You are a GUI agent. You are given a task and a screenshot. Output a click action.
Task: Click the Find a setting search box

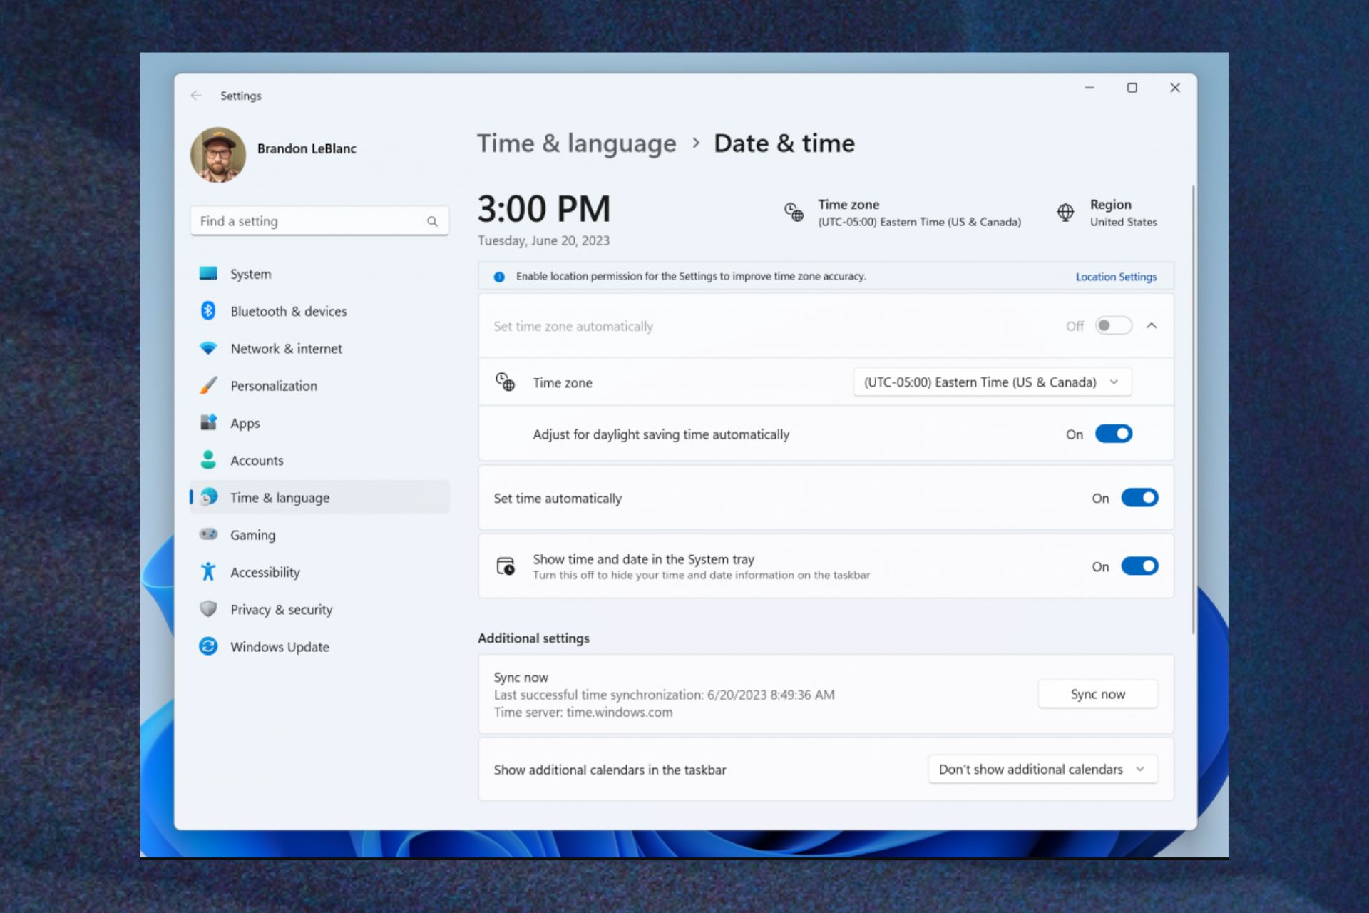pos(310,221)
